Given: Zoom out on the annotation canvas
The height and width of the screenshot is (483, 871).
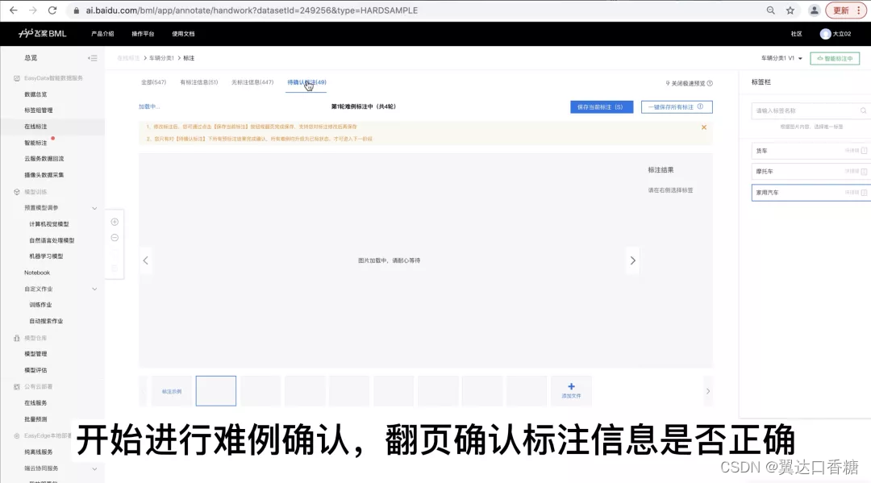Looking at the screenshot, I should [115, 237].
